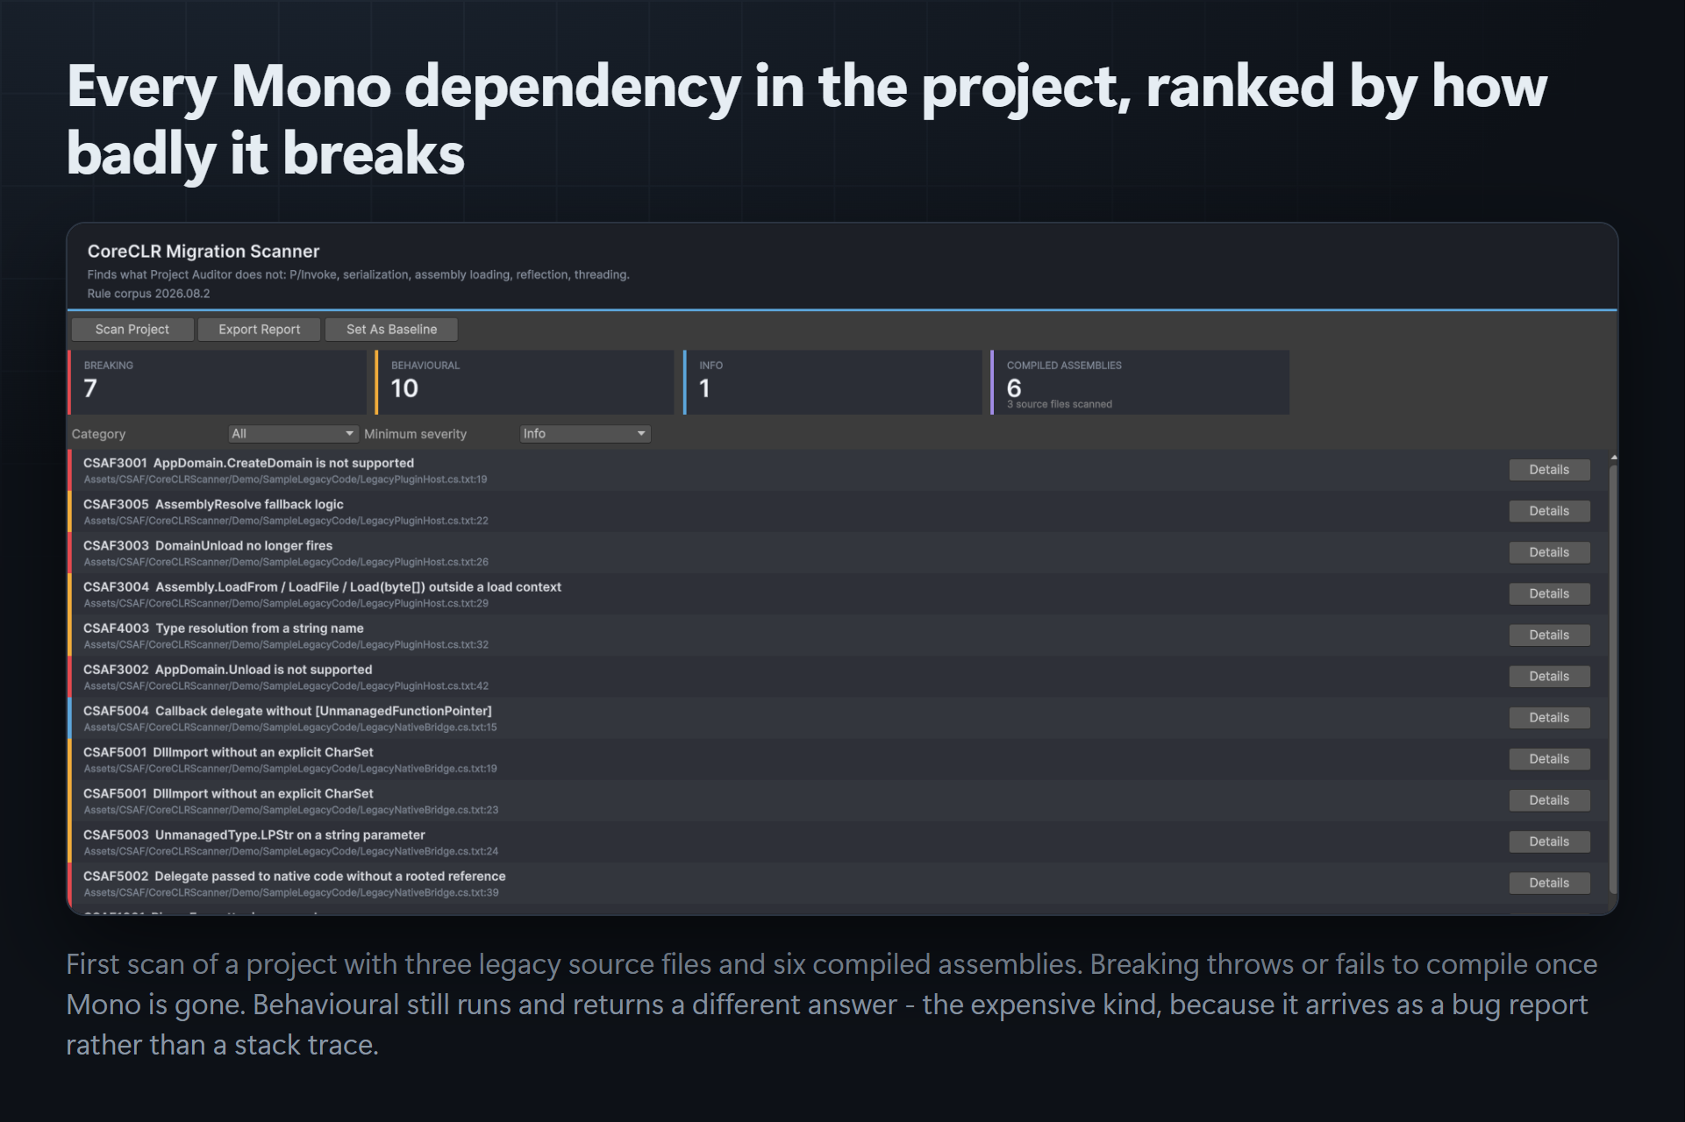Click 'CoreCLR Migration Scanner' window title
Screen dimensions: 1685x1122
click(203, 252)
